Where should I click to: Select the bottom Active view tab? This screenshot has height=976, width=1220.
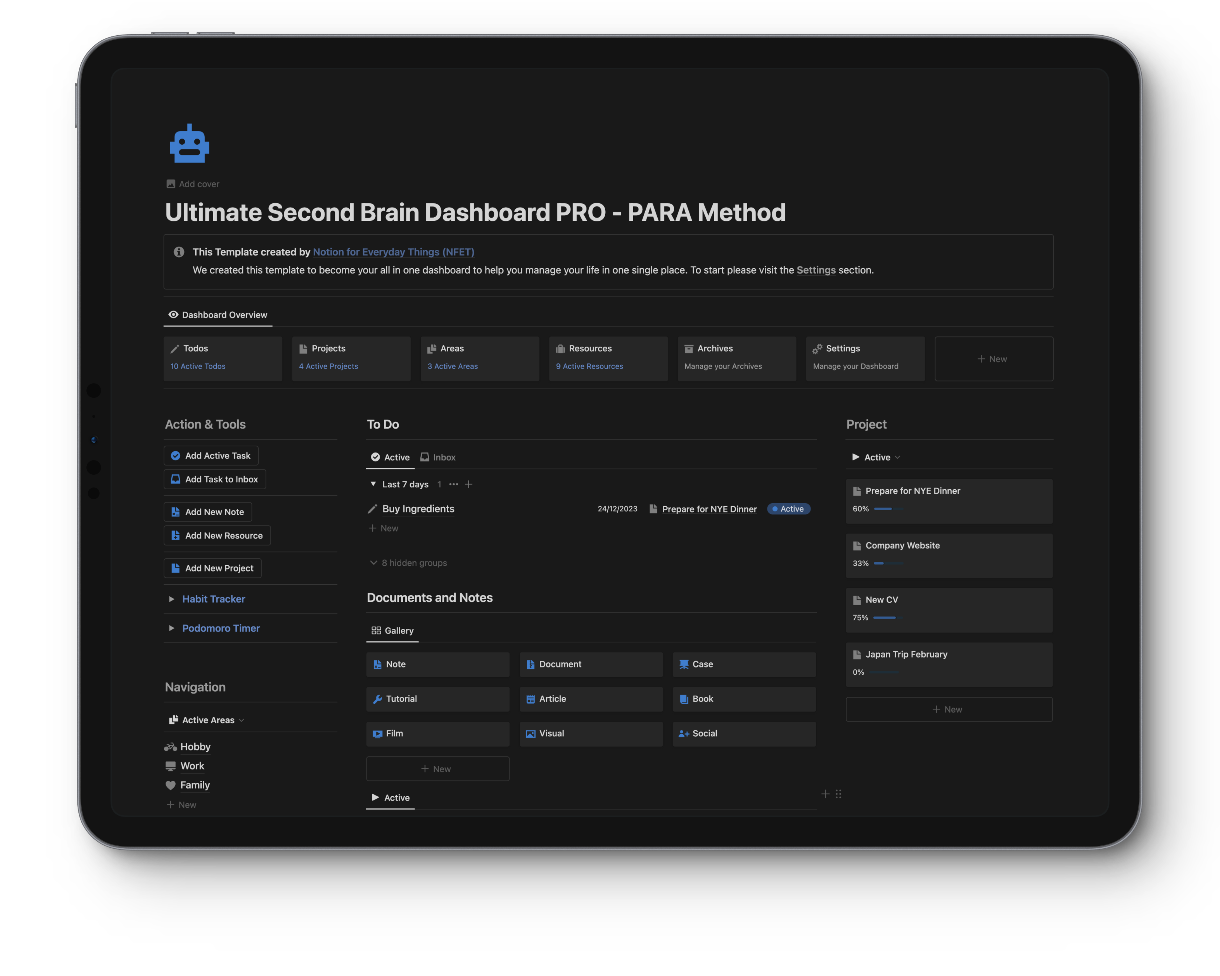tap(390, 798)
